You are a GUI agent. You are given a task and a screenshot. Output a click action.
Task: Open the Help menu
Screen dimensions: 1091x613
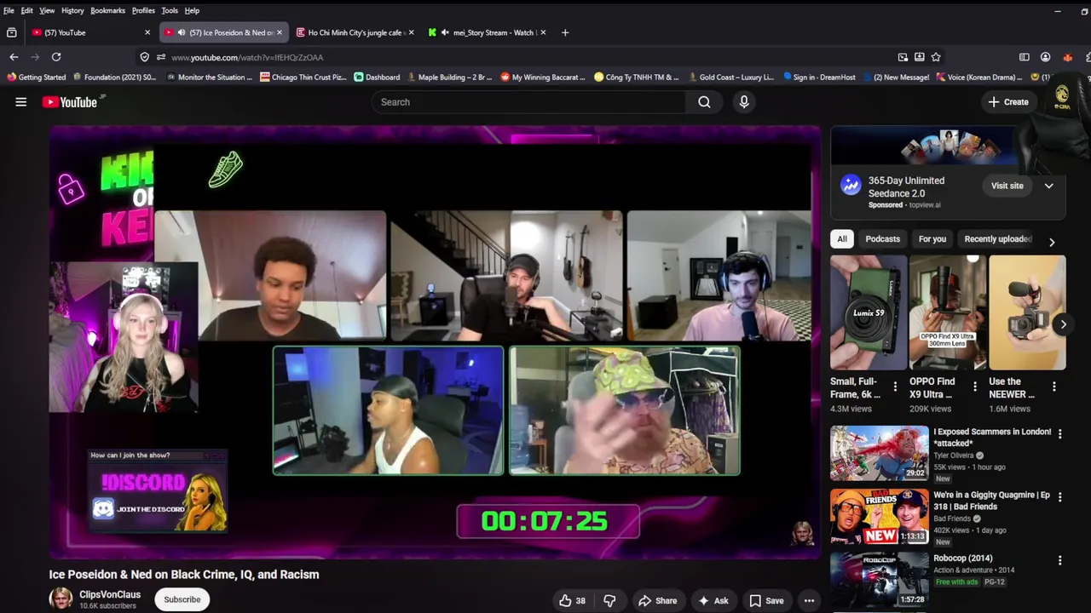click(x=192, y=10)
